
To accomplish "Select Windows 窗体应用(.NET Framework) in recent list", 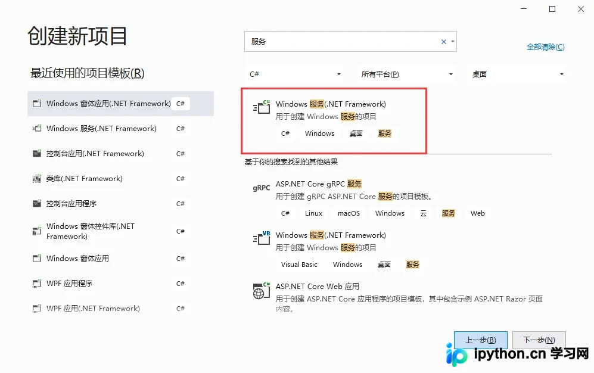I will click(x=120, y=104).
